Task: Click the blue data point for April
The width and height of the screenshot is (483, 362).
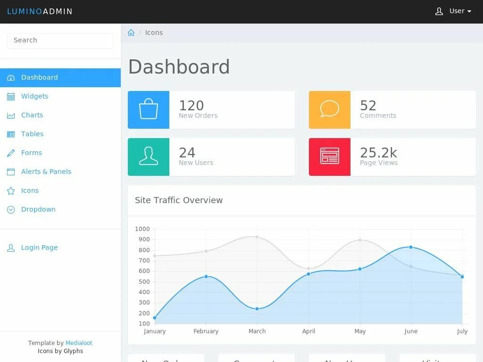Action: coord(308,274)
